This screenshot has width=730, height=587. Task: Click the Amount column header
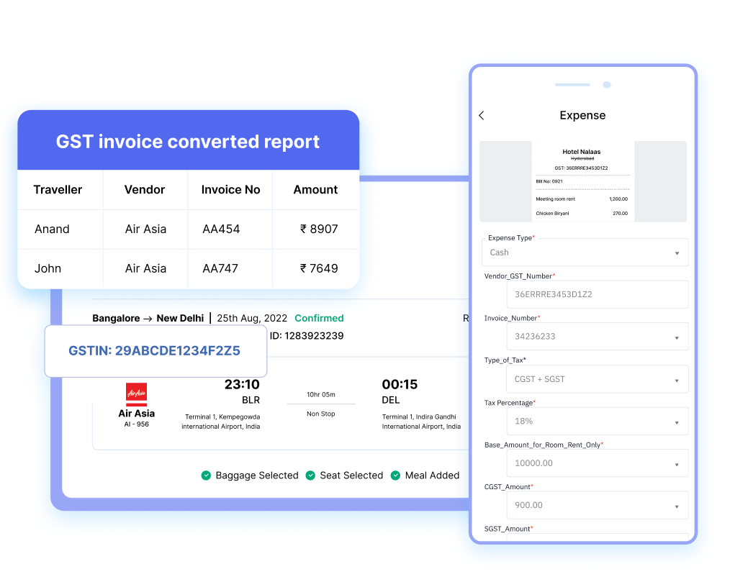click(x=315, y=190)
